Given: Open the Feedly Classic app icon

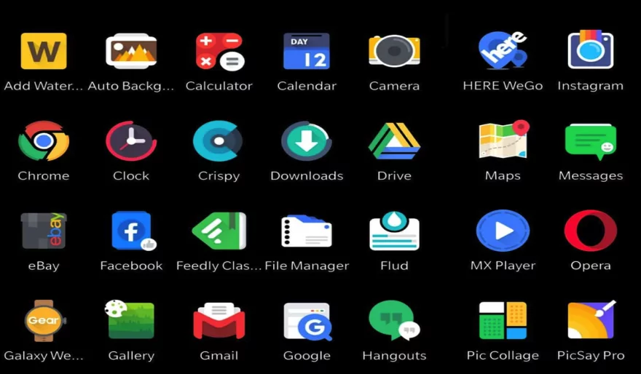Looking at the screenshot, I should (219, 231).
